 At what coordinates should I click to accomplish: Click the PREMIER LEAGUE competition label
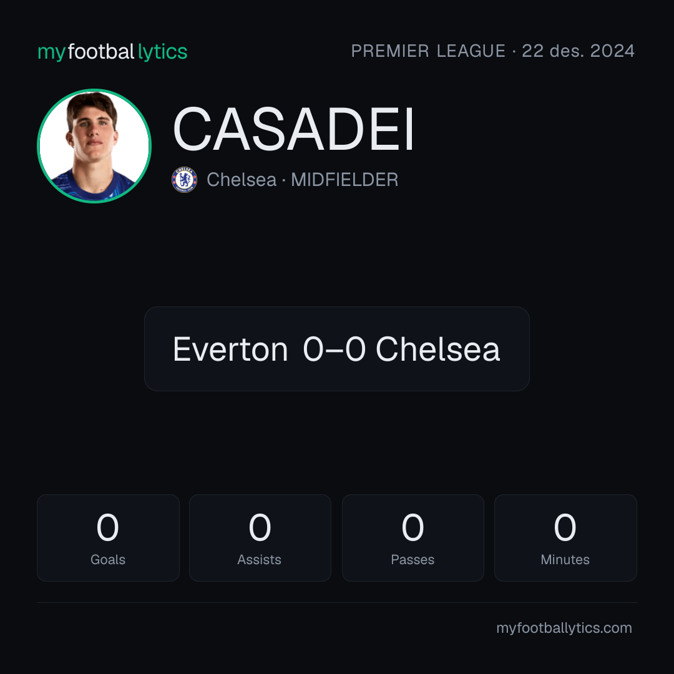(x=428, y=51)
